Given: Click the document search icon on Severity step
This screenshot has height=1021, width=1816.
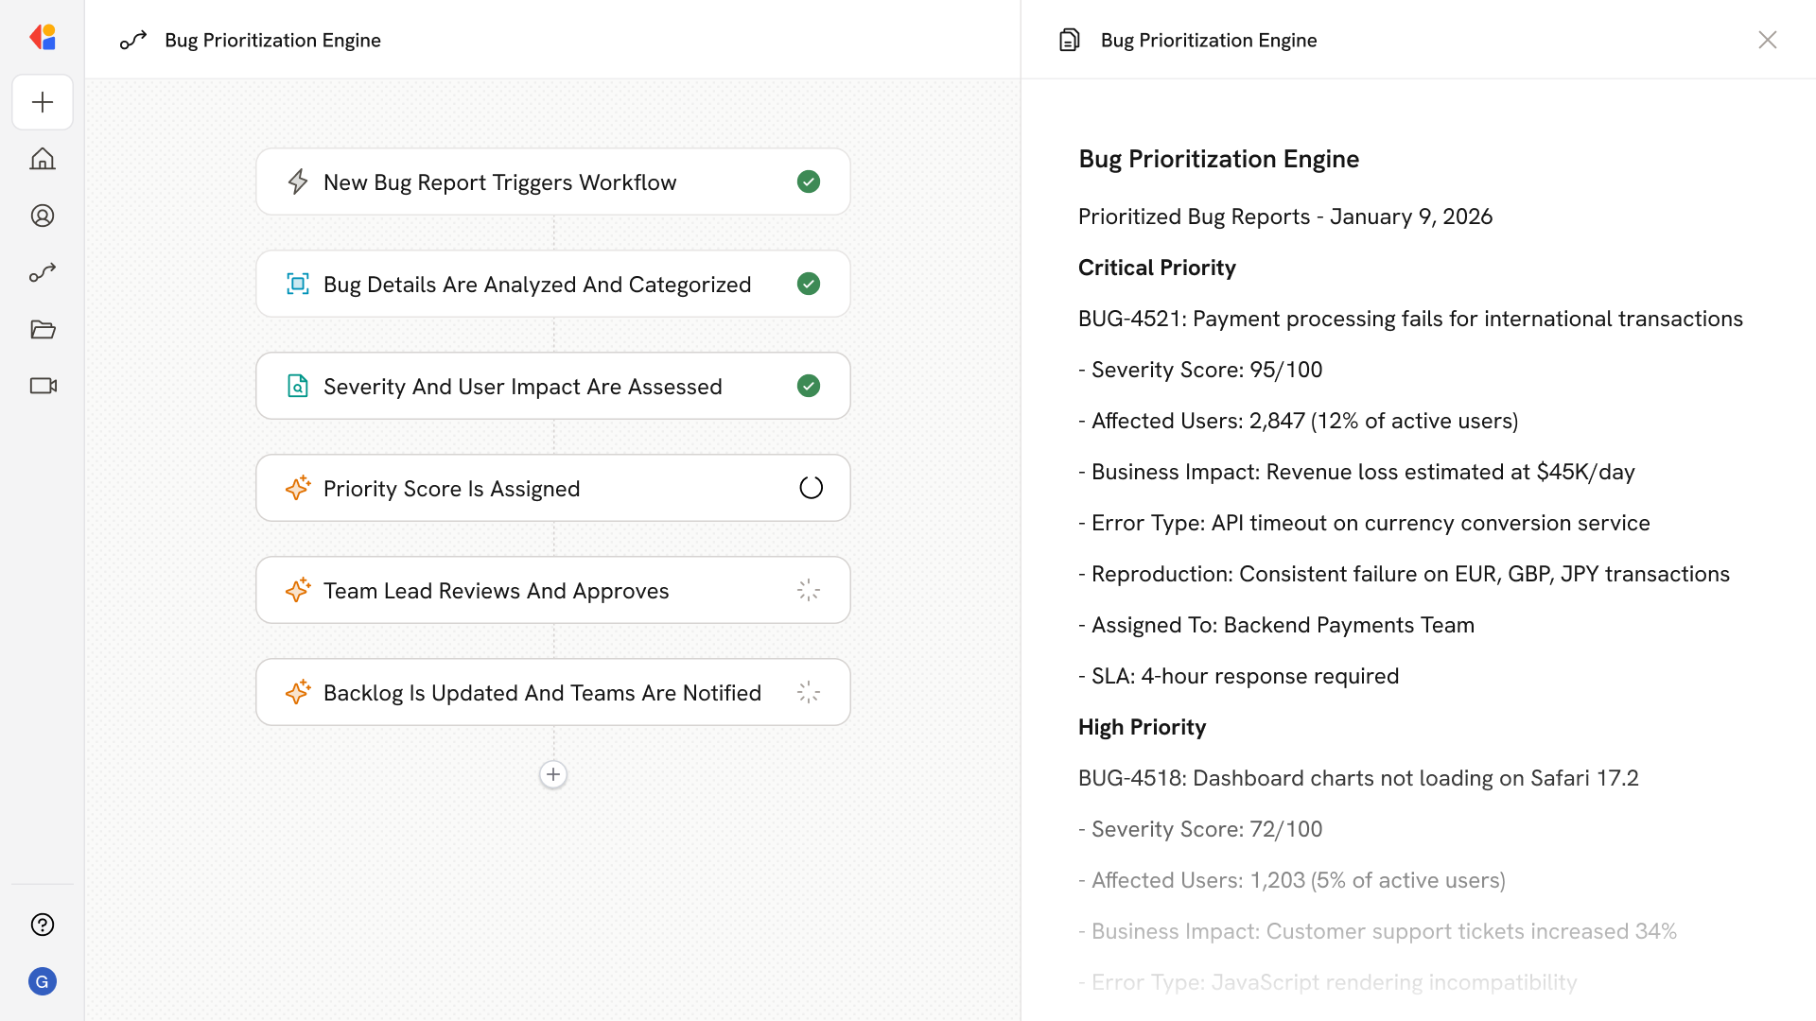Looking at the screenshot, I should coord(298,386).
